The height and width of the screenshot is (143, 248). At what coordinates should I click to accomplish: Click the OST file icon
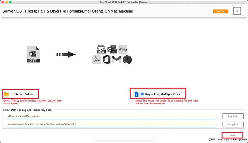point(33,54)
